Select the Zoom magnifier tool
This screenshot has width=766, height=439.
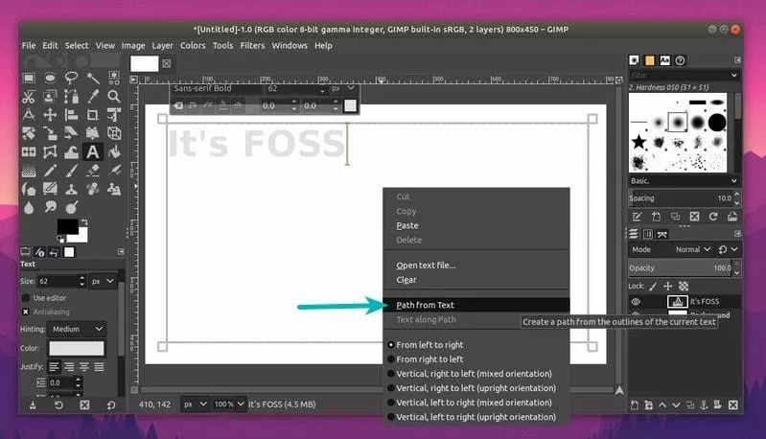[114, 96]
